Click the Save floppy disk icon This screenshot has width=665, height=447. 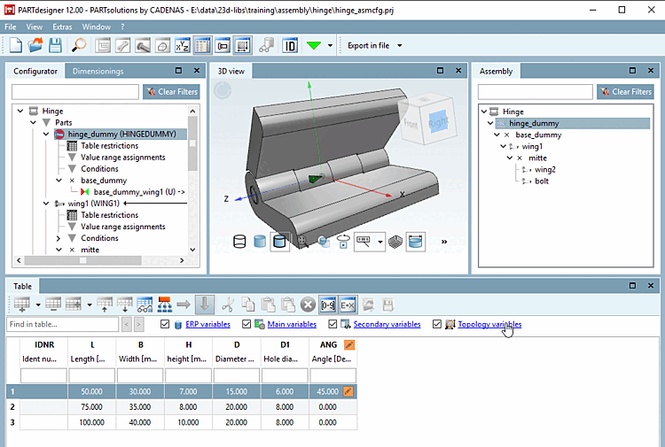55,45
